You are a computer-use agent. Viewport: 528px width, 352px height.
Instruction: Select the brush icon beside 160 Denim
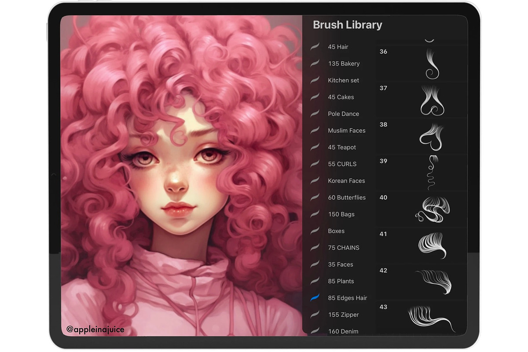315,330
